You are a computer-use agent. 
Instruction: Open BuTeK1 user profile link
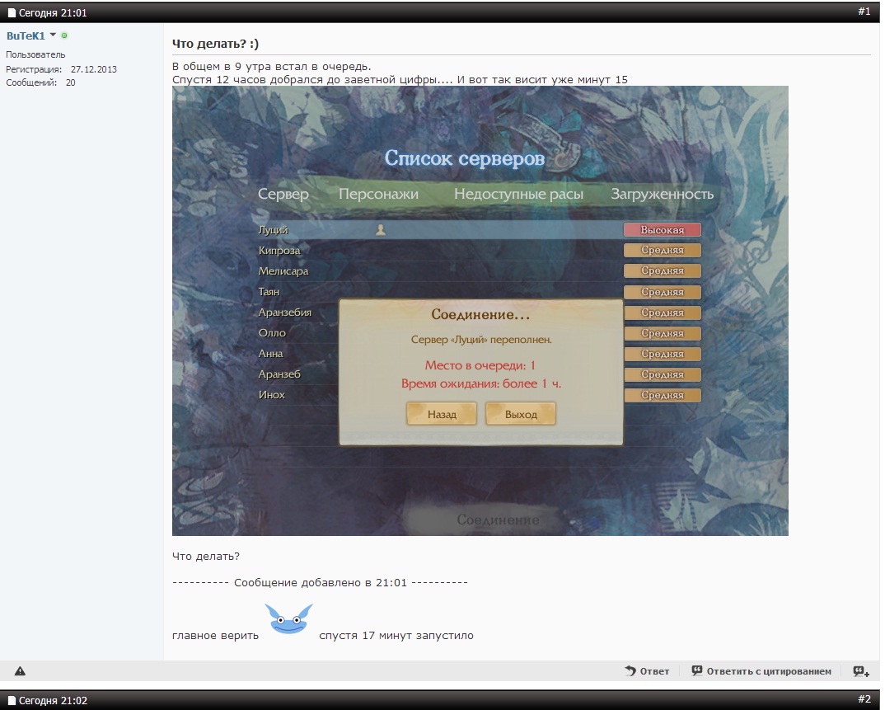tap(26, 35)
